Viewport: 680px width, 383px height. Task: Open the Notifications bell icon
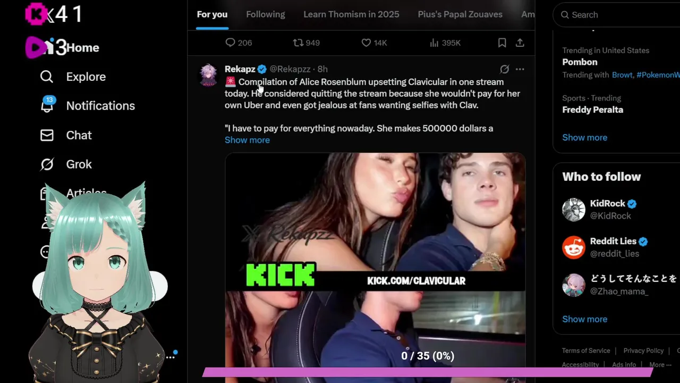(47, 105)
